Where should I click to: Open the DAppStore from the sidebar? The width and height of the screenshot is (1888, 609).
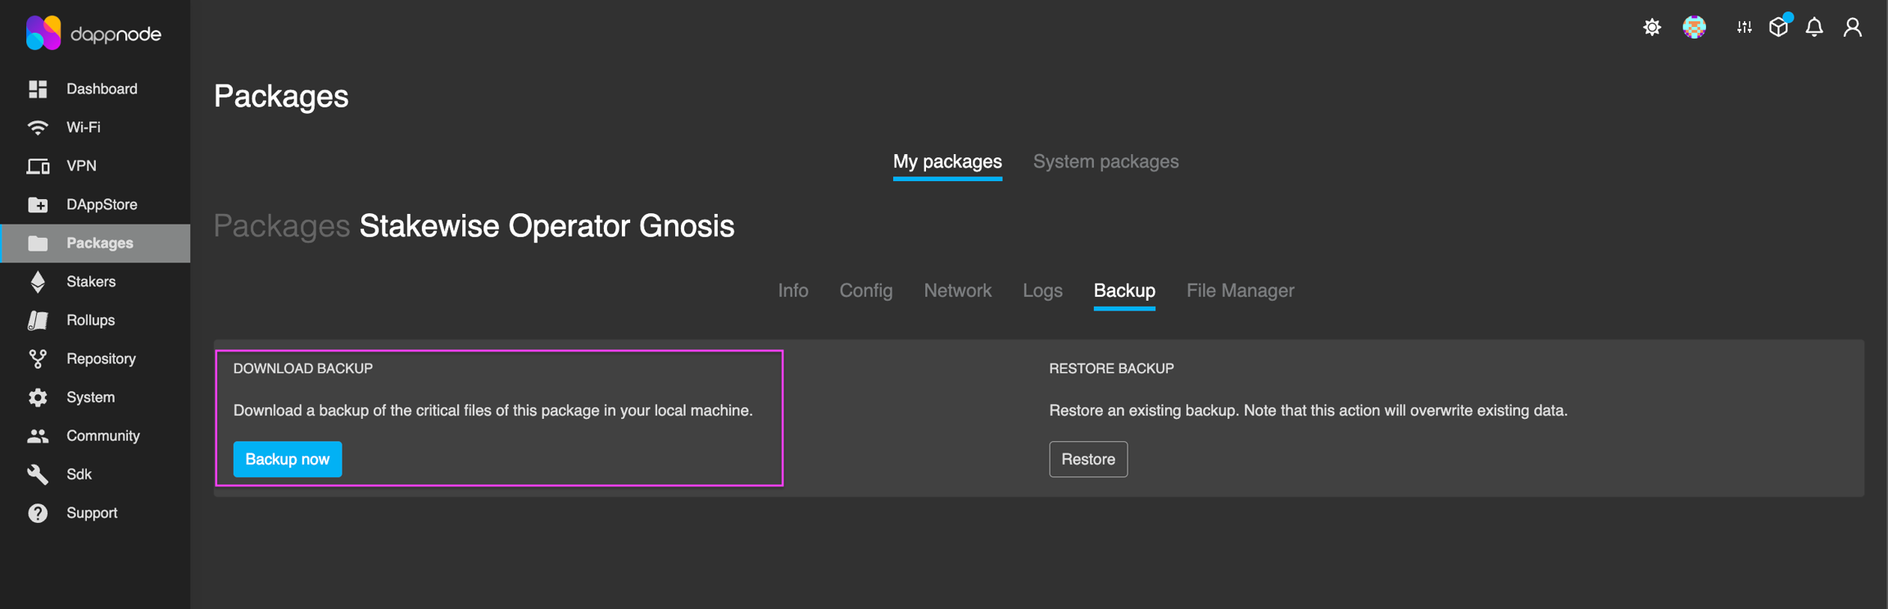click(101, 204)
